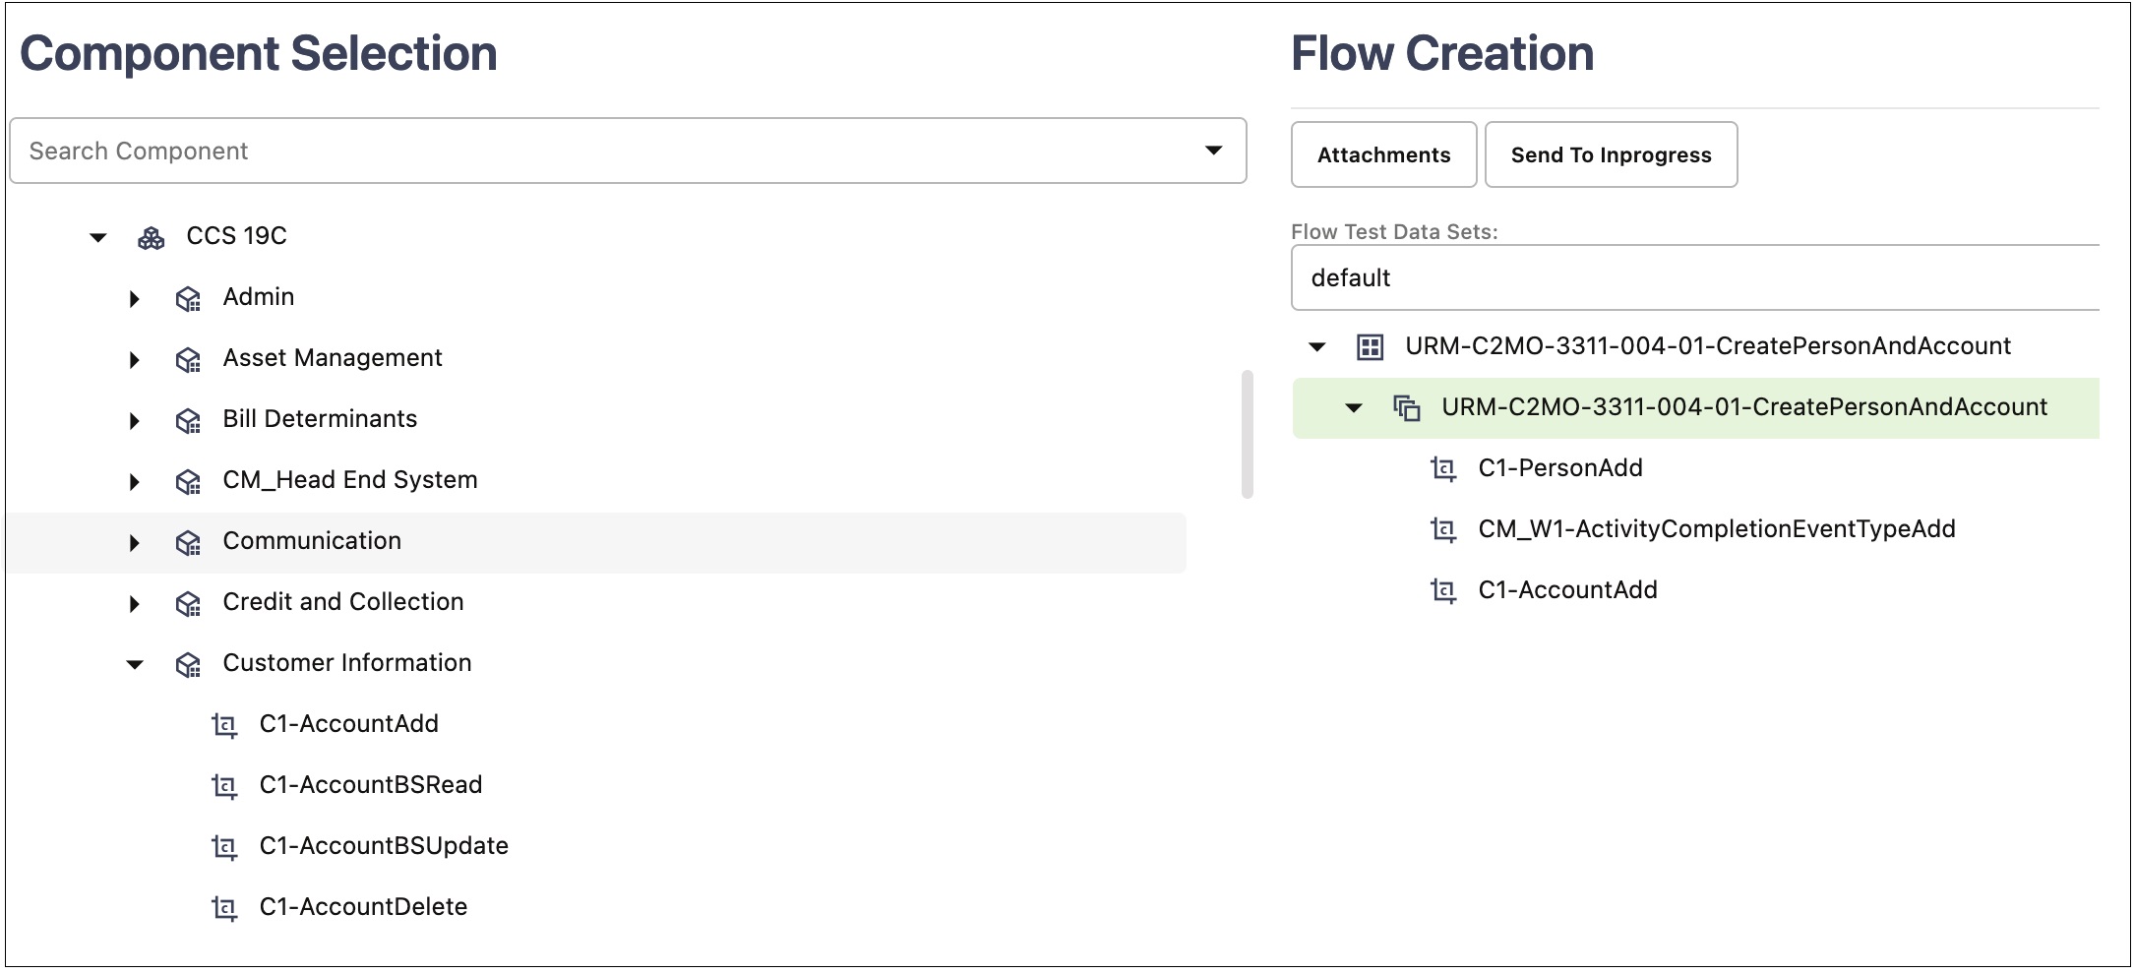Select the CCS 19C label
The width and height of the screenshot is (2135, 974).
point(237,236)
